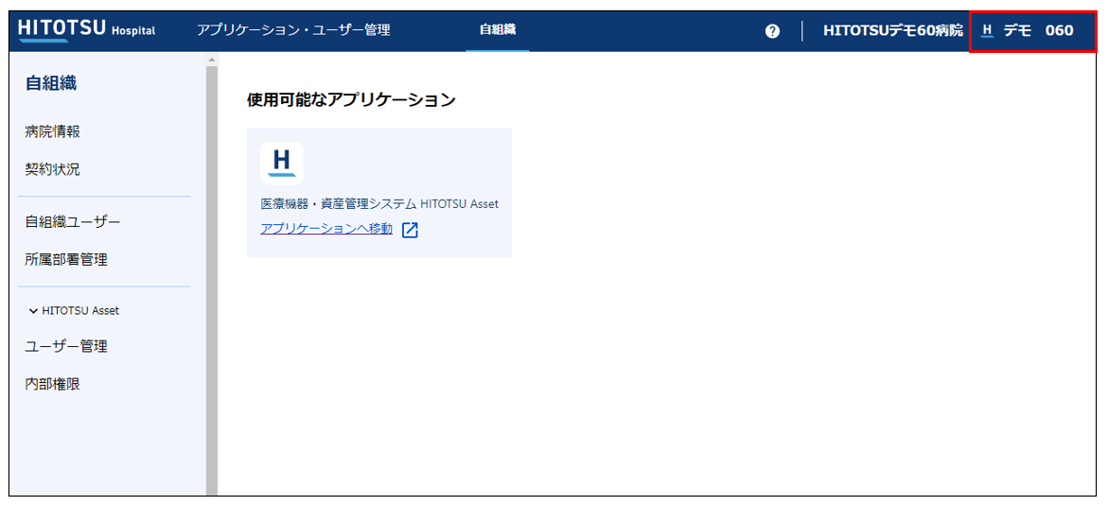Click the HITOTSUデモ60病院 hospital name
Screen dimensions: 1108x505
[x=893, y=31]
